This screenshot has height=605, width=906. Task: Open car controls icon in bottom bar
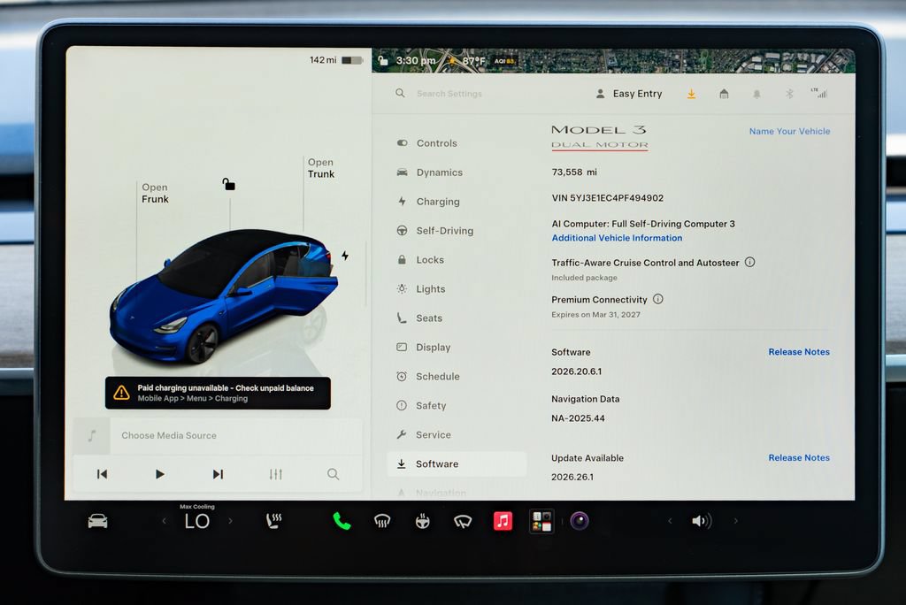[97, 521]
